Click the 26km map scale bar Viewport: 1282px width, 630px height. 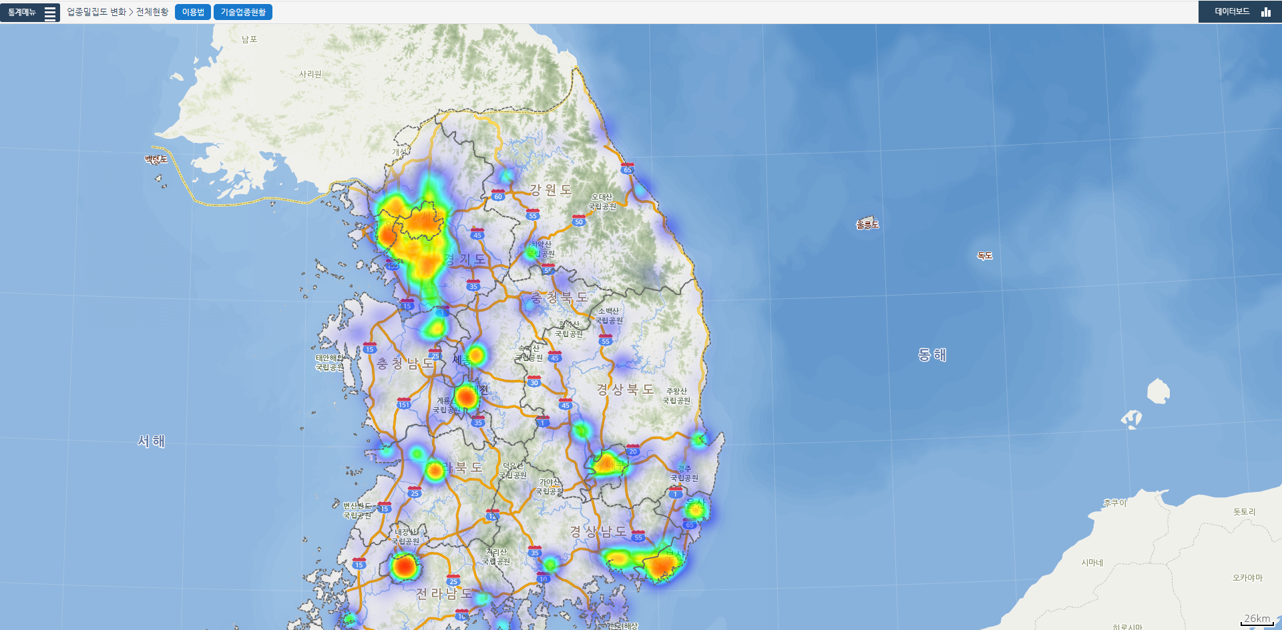coord(1257,620)
